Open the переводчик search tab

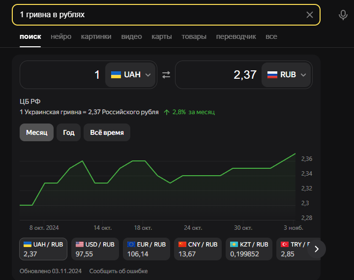click(236, 36)
